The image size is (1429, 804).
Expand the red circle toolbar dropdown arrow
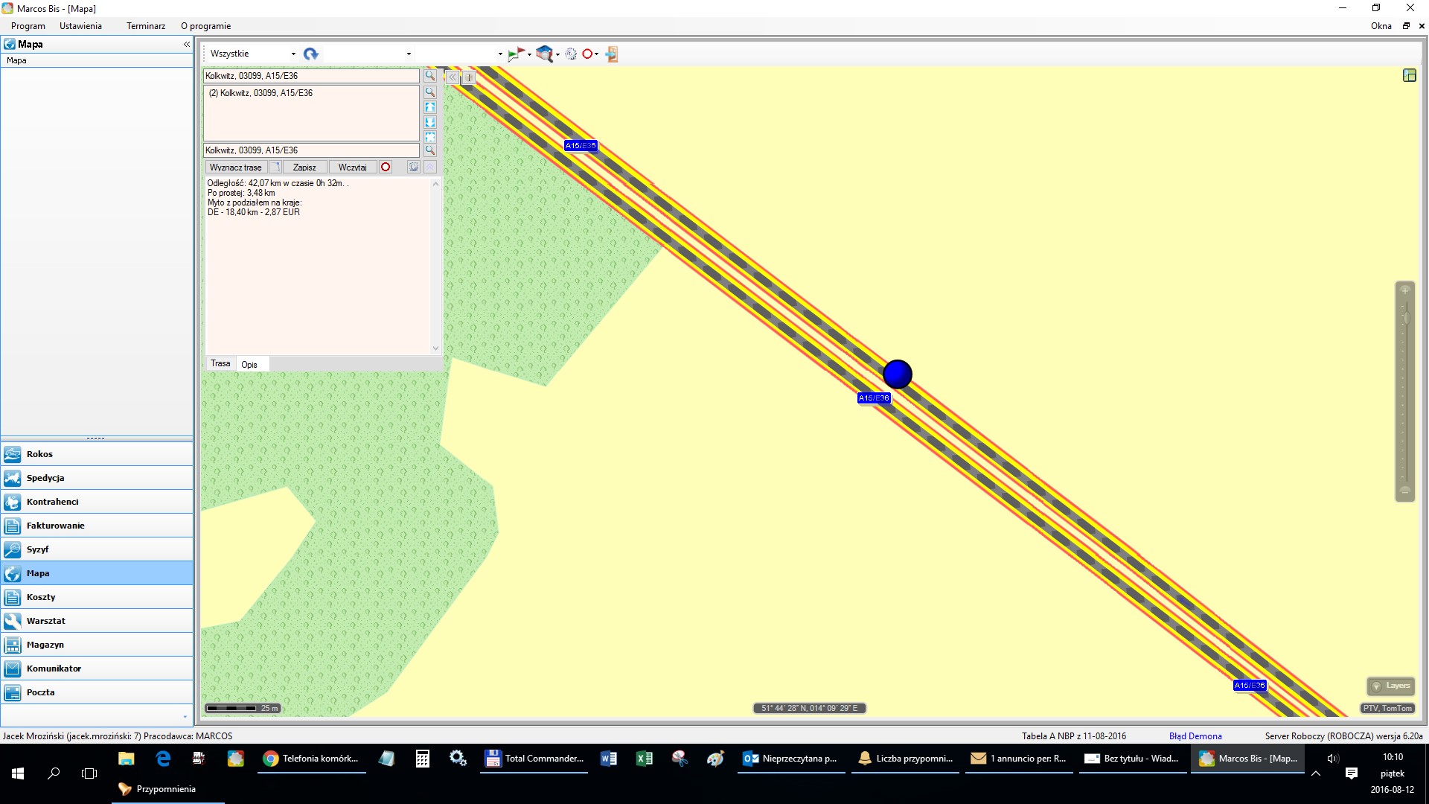[x=597, y=54]
